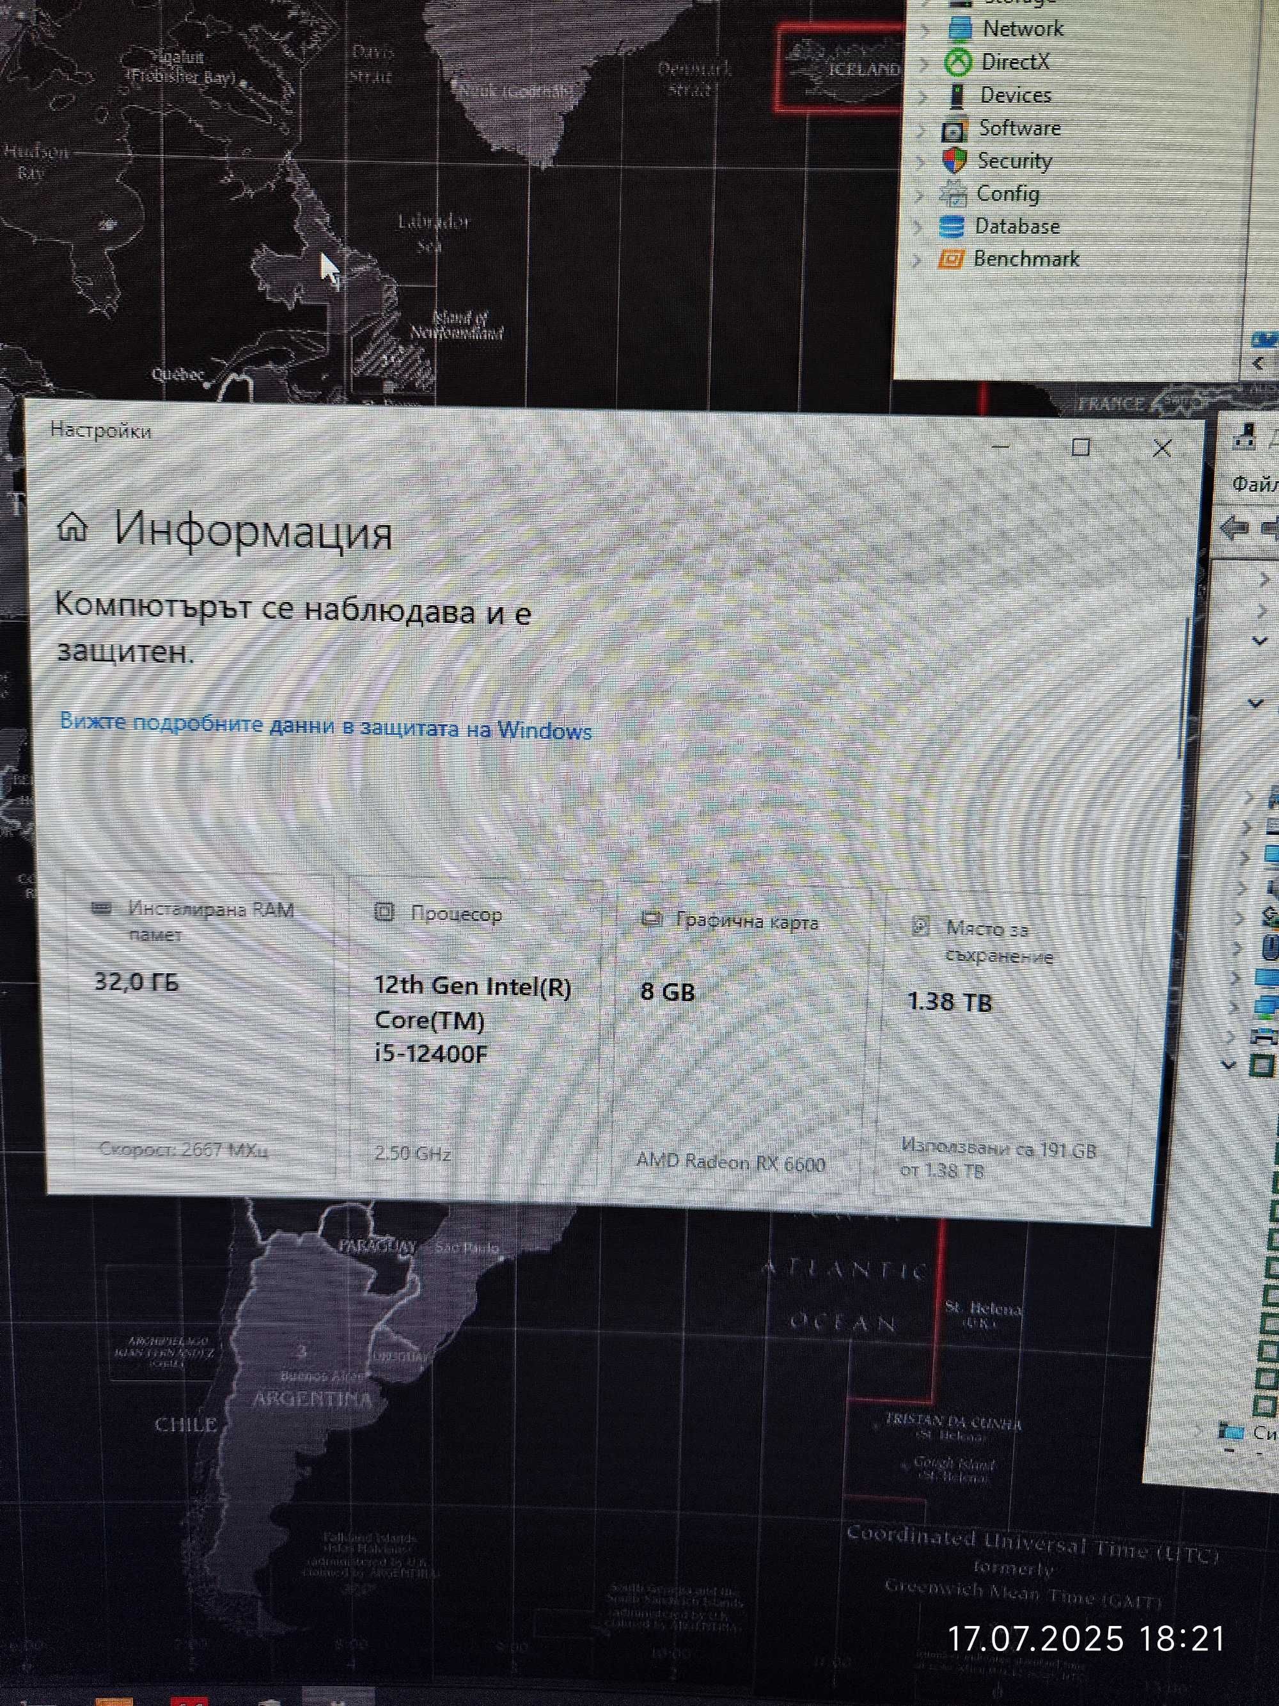Minimize the Настройки window

pos(1001,446)
